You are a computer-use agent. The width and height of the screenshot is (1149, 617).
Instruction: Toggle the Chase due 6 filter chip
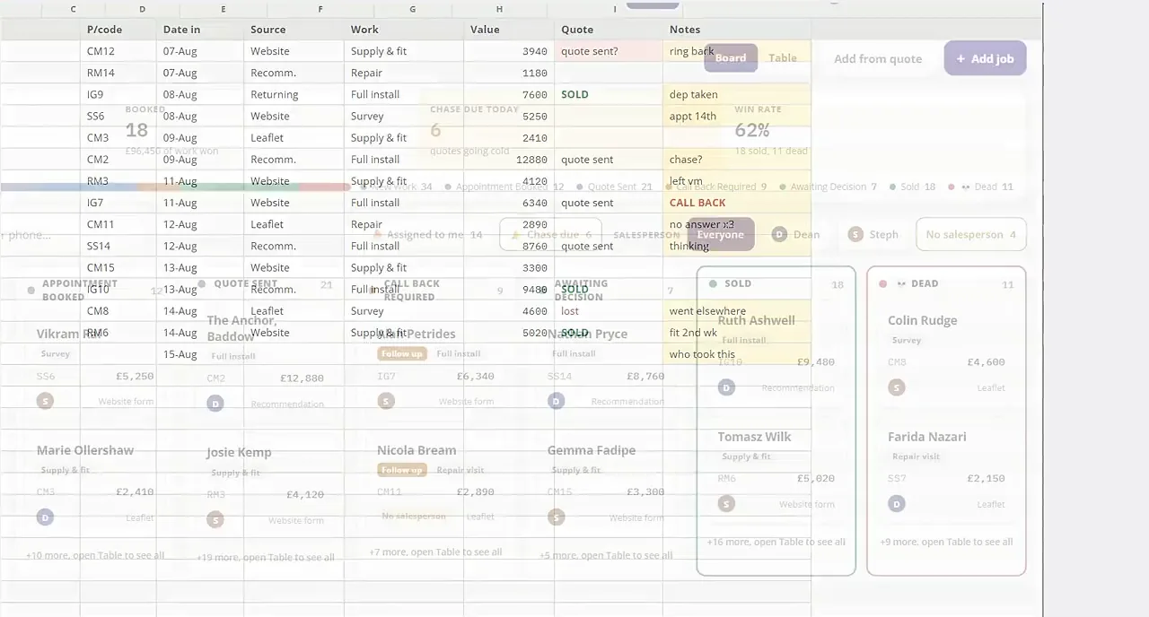point(550,235)
